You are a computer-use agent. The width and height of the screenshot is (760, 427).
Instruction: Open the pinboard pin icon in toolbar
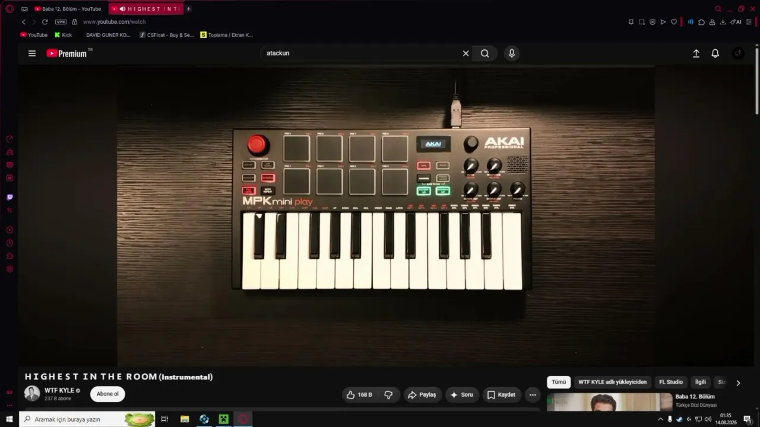click(x=631, y=22)
